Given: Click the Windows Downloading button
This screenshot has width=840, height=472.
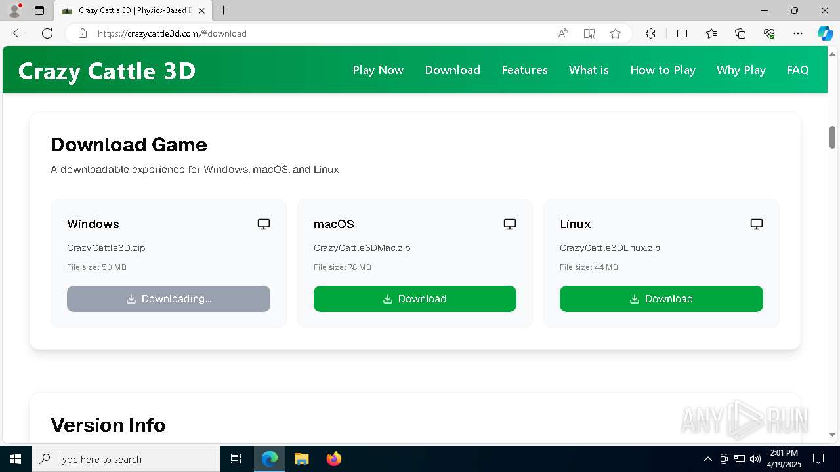Looking at the screenshot, I should tap(169, 299).
